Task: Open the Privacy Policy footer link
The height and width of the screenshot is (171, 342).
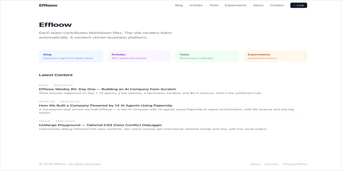Action: click(x=295, y=164)
